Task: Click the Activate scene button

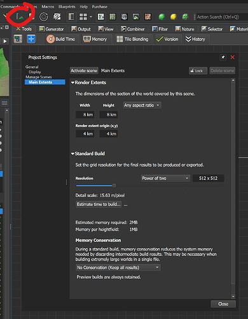Action: click(84, 71)
